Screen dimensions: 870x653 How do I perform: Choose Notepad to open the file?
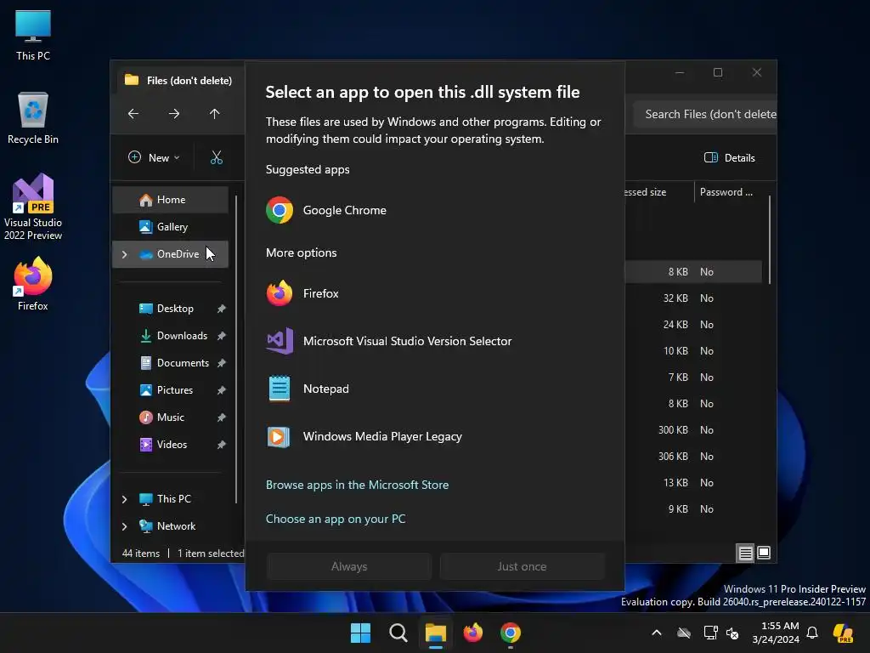[x=435, y=389]
